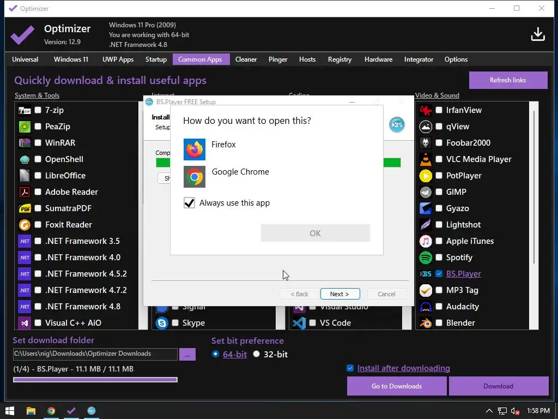This screenshot has height=419, width=558.
Task: Switch to the Startup tab
Action: pyautogui.click(x=156, y=59)
